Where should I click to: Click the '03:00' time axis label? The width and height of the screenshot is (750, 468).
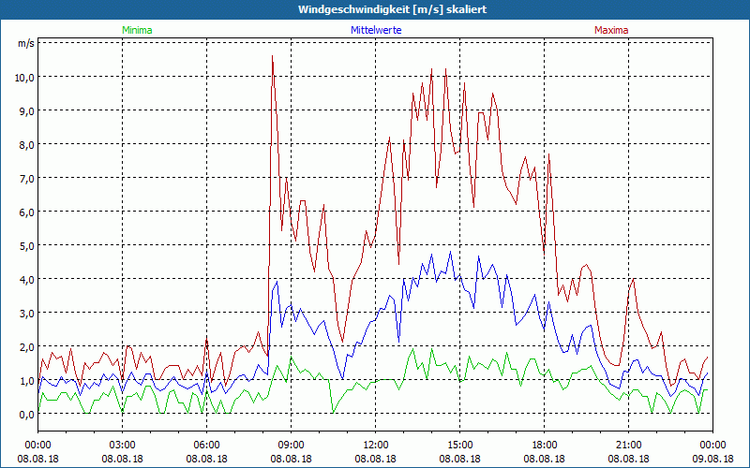pyautogui.click(x=123, y=446)
